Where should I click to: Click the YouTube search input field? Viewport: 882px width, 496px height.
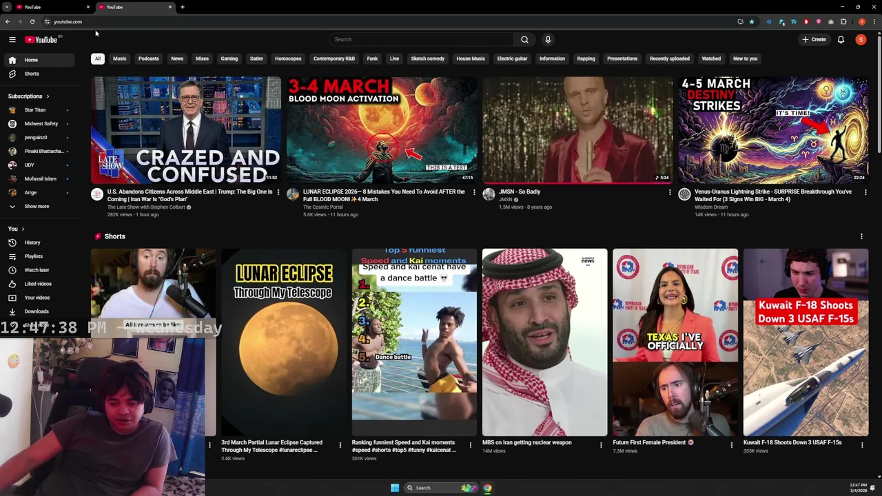[x=422, y=39]
